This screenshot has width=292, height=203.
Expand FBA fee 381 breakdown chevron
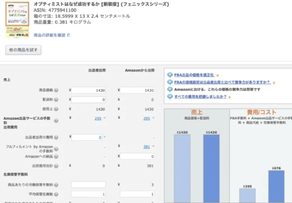click(153, 146)
